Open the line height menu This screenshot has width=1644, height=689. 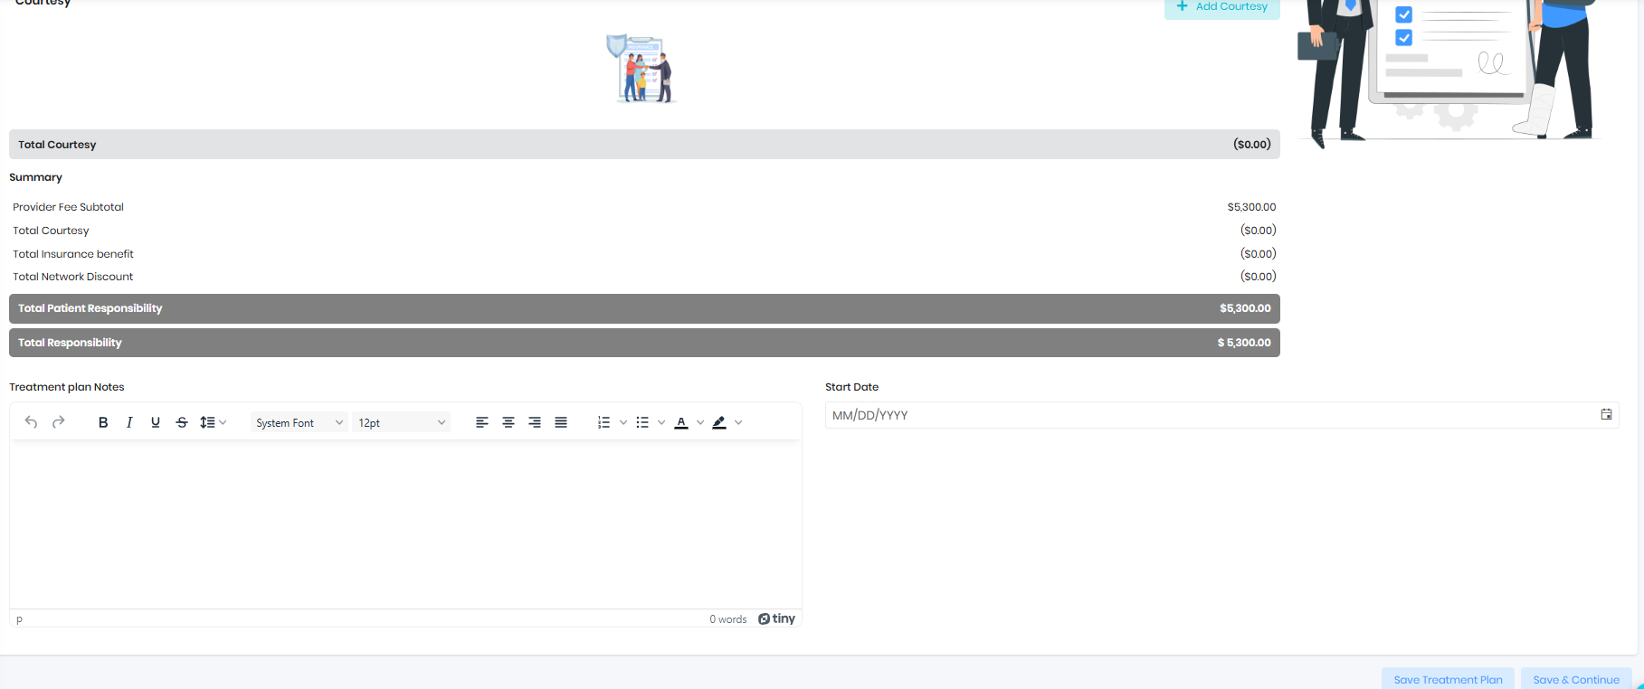tap(214, 422)
